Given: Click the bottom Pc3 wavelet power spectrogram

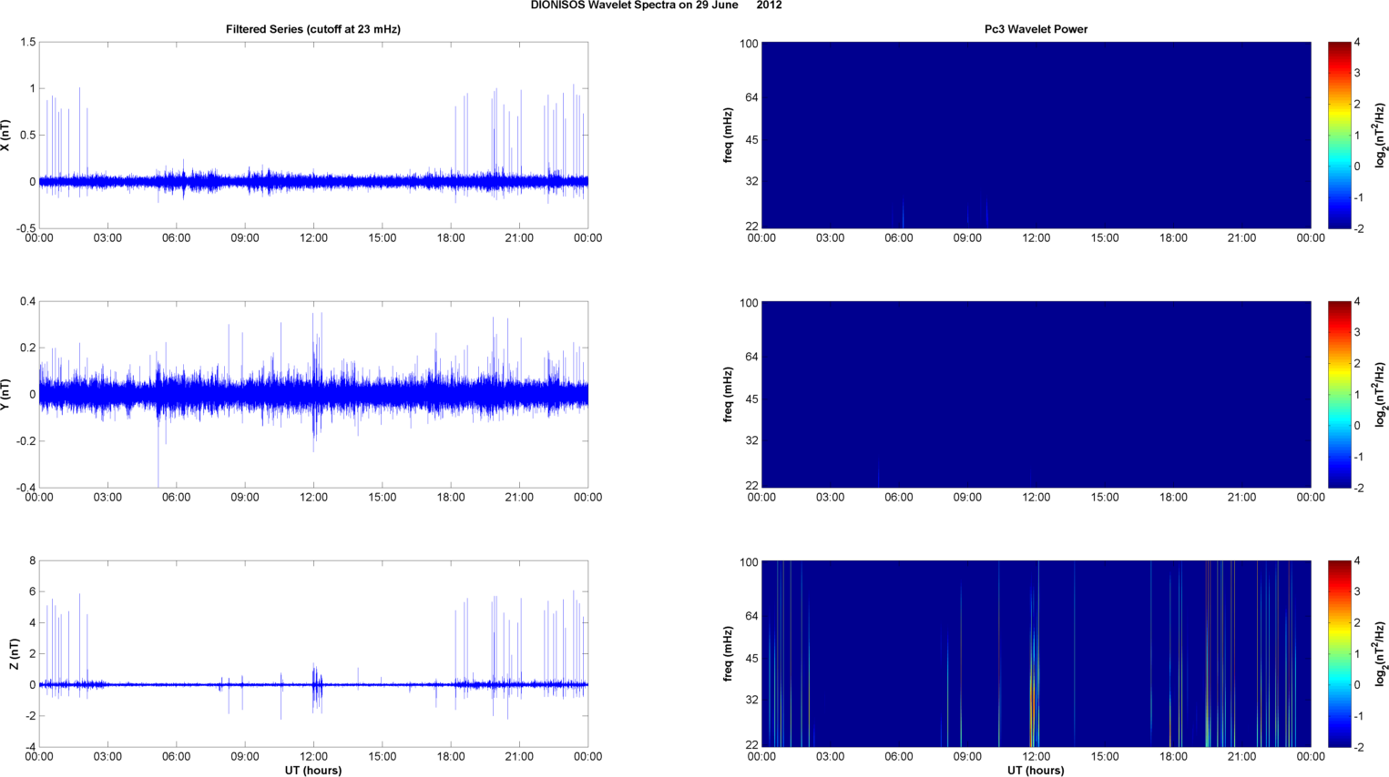Looking at the screenshot, I should [x=1036, y=654].
